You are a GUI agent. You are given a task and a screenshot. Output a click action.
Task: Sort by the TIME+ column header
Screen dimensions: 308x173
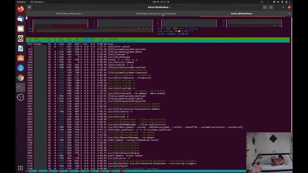(102, 39)
